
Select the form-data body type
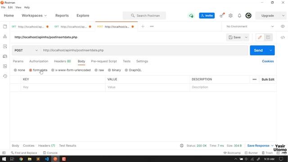click(38, 70)
